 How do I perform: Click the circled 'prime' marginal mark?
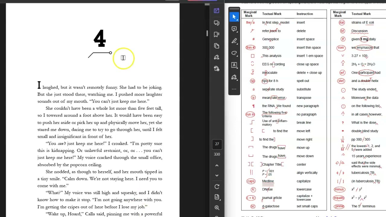tap(339, 206)
